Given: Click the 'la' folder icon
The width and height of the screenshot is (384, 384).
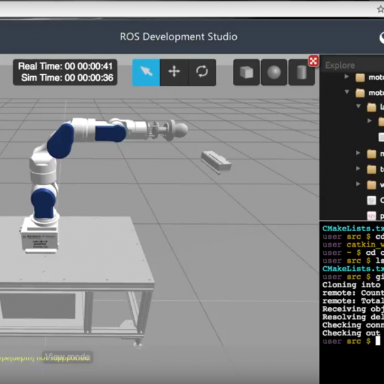Looking at the screenshot, I should tap(371, 108).
